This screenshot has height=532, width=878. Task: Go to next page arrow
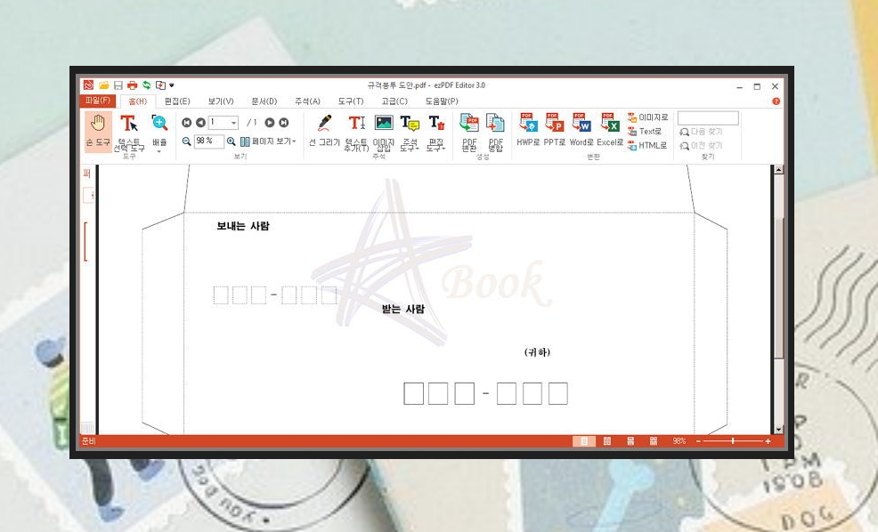coord(269,123)
